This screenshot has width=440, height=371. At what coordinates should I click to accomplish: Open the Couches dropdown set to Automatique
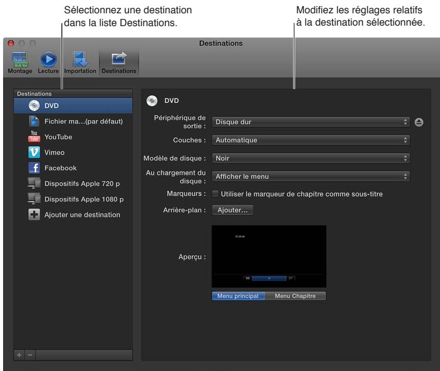tap(311, 140)
